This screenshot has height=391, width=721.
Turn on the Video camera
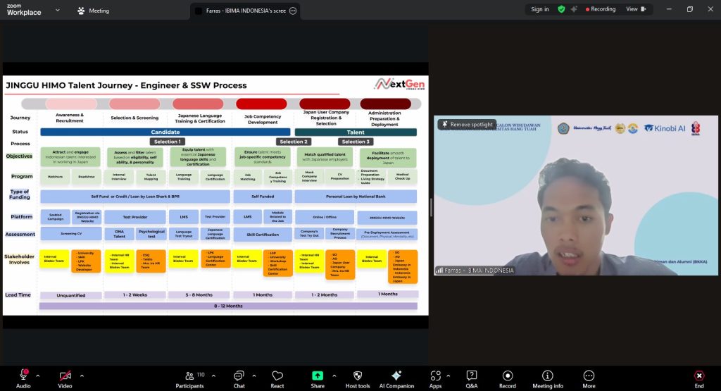pyautogui.click(x=65, y=376)
